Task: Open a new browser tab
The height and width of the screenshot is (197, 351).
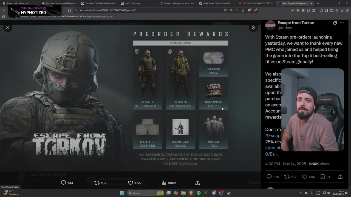Action: (x=318, y=4)
